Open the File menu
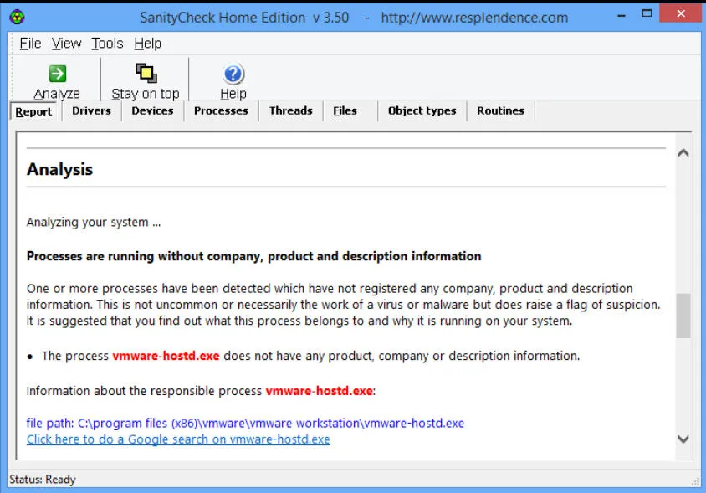This screenshot has height=493, width=706. [31, 44]
